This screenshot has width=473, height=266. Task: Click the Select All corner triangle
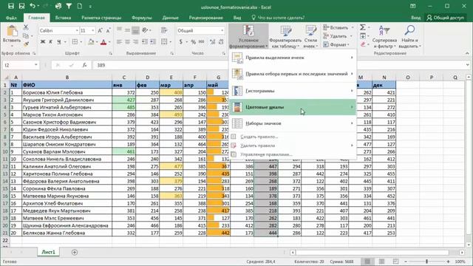[6, 78]
